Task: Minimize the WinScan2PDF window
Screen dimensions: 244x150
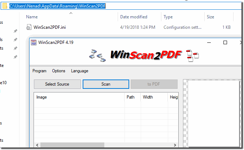Action: tap(209, 42)
